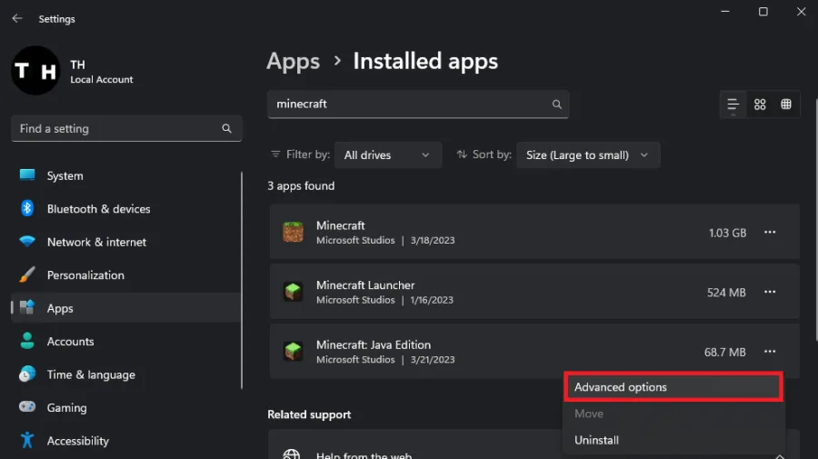Screen dimensions: 818x459
Task: Focus the Find a setting field
Action: (x=126, y=128)
